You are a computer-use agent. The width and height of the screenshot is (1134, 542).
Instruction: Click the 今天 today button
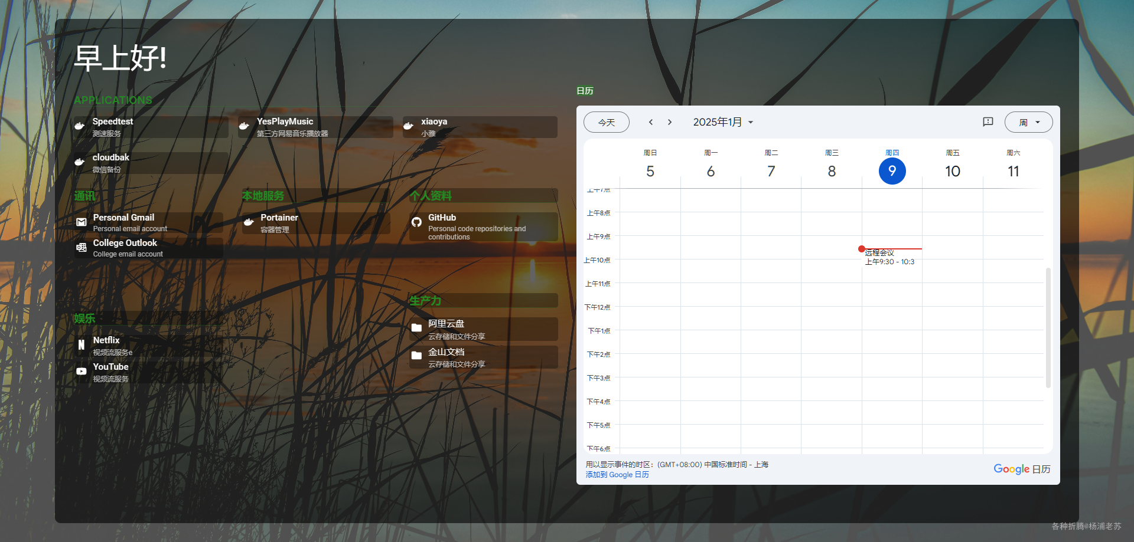click(607, 122)
